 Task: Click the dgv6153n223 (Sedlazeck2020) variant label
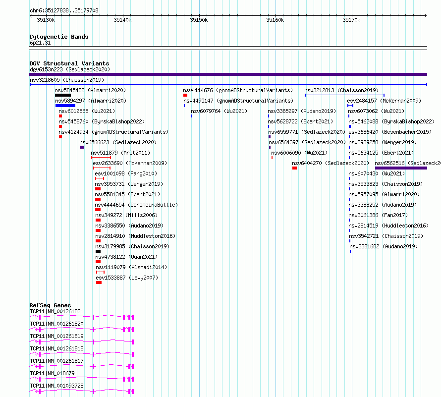(70, 69)
